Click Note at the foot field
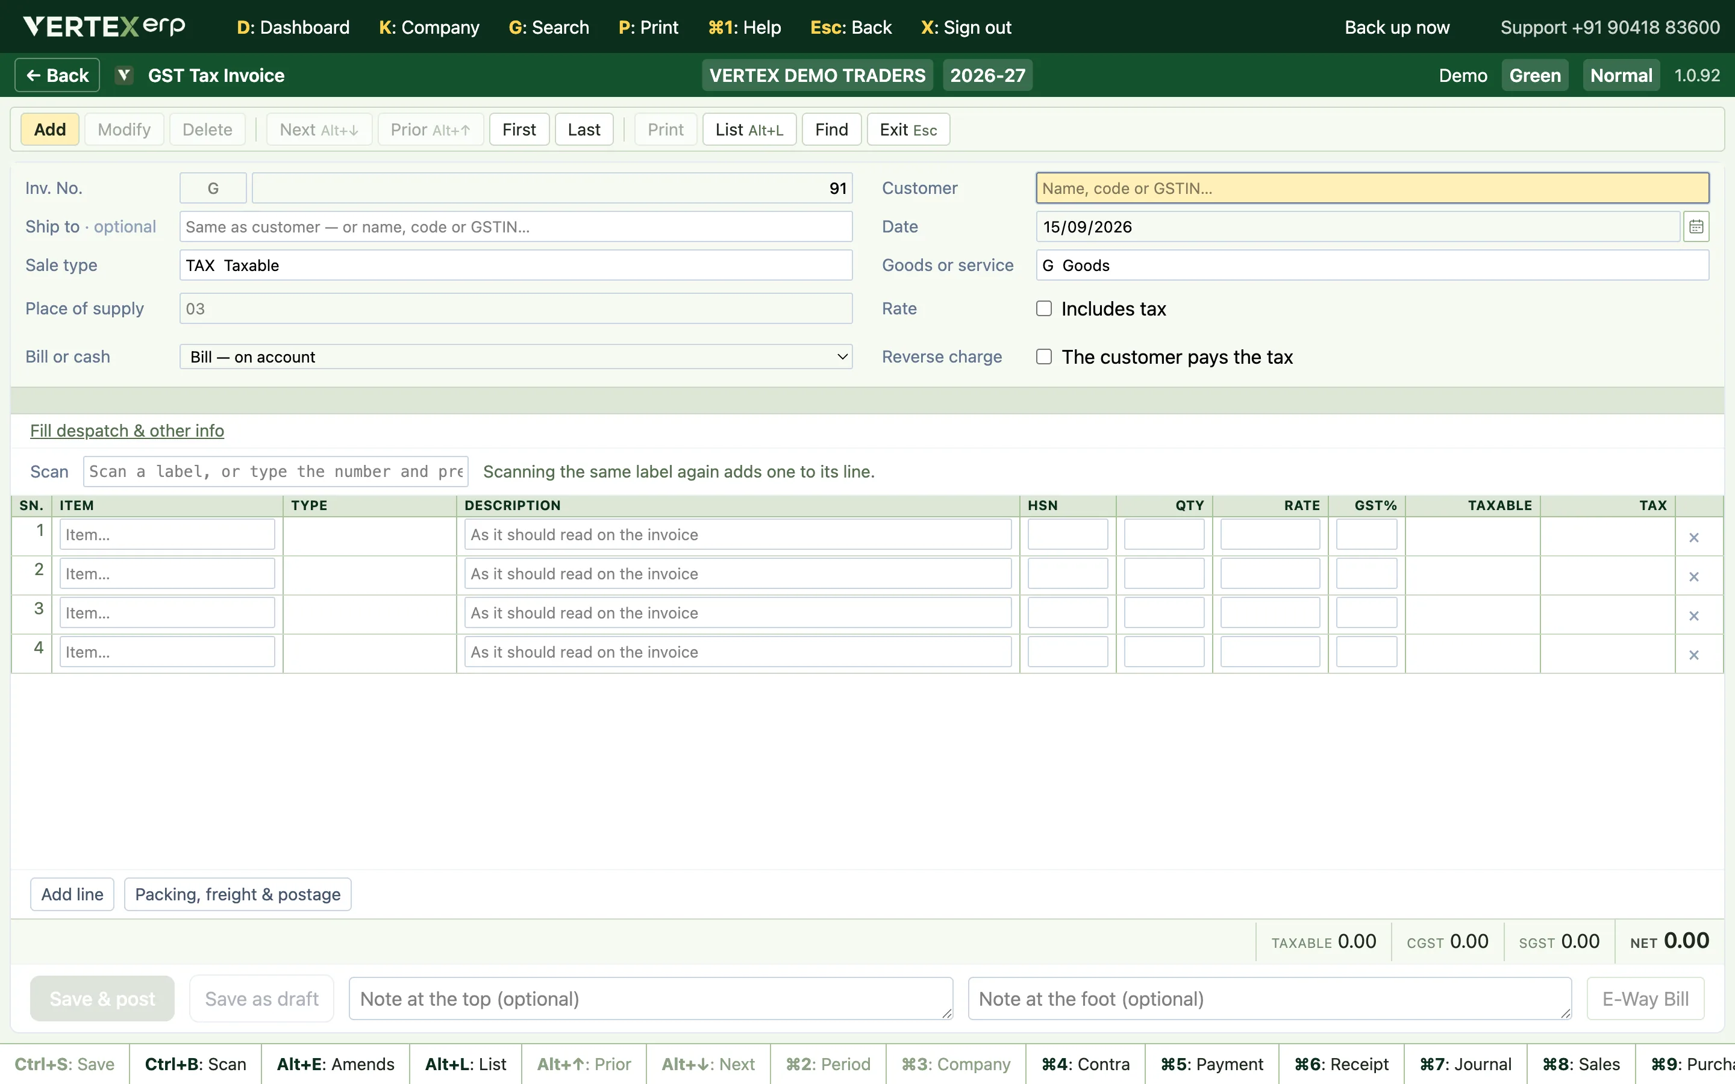Screen dimensions: 1735x1084 pos(1270,998)
